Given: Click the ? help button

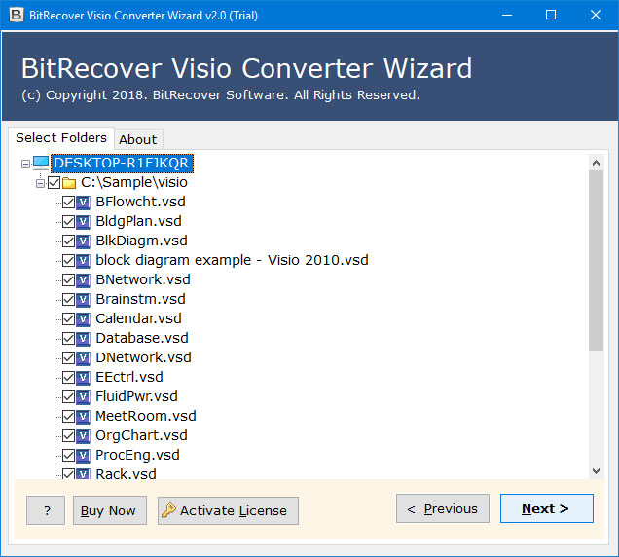Looking at the screenshot, I should (x=46, y=510).
